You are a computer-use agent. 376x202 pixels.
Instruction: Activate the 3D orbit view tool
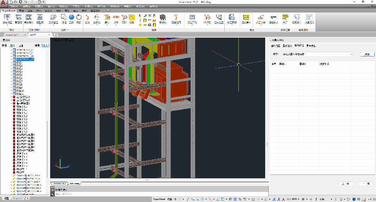point(53,19)
